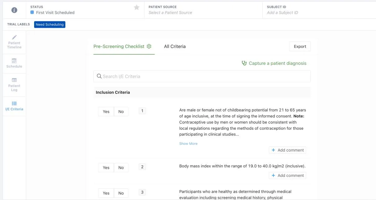Open the Patient Source selector
This screenshot has width=376, height=200.
[x=170, y=12]
